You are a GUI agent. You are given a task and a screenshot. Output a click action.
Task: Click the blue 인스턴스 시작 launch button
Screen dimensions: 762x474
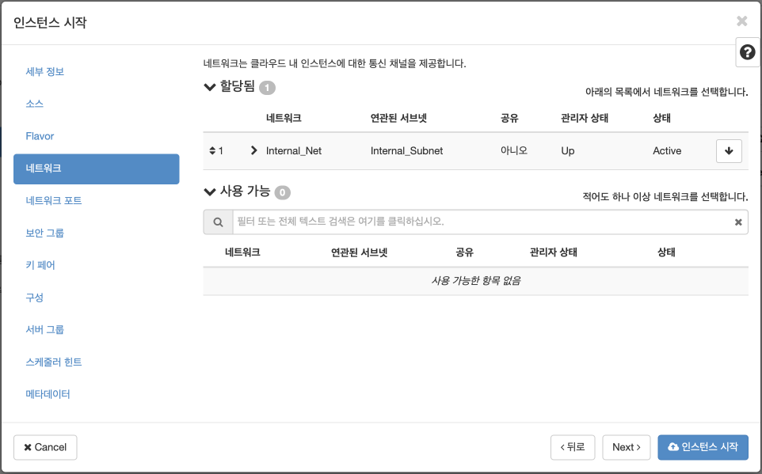(x=703, y=447)
